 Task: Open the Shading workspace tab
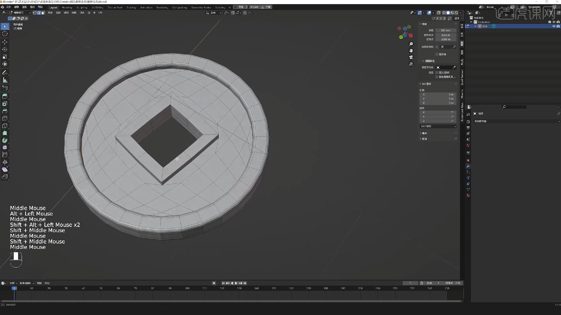pyautogui.click(x=131, y=8)
